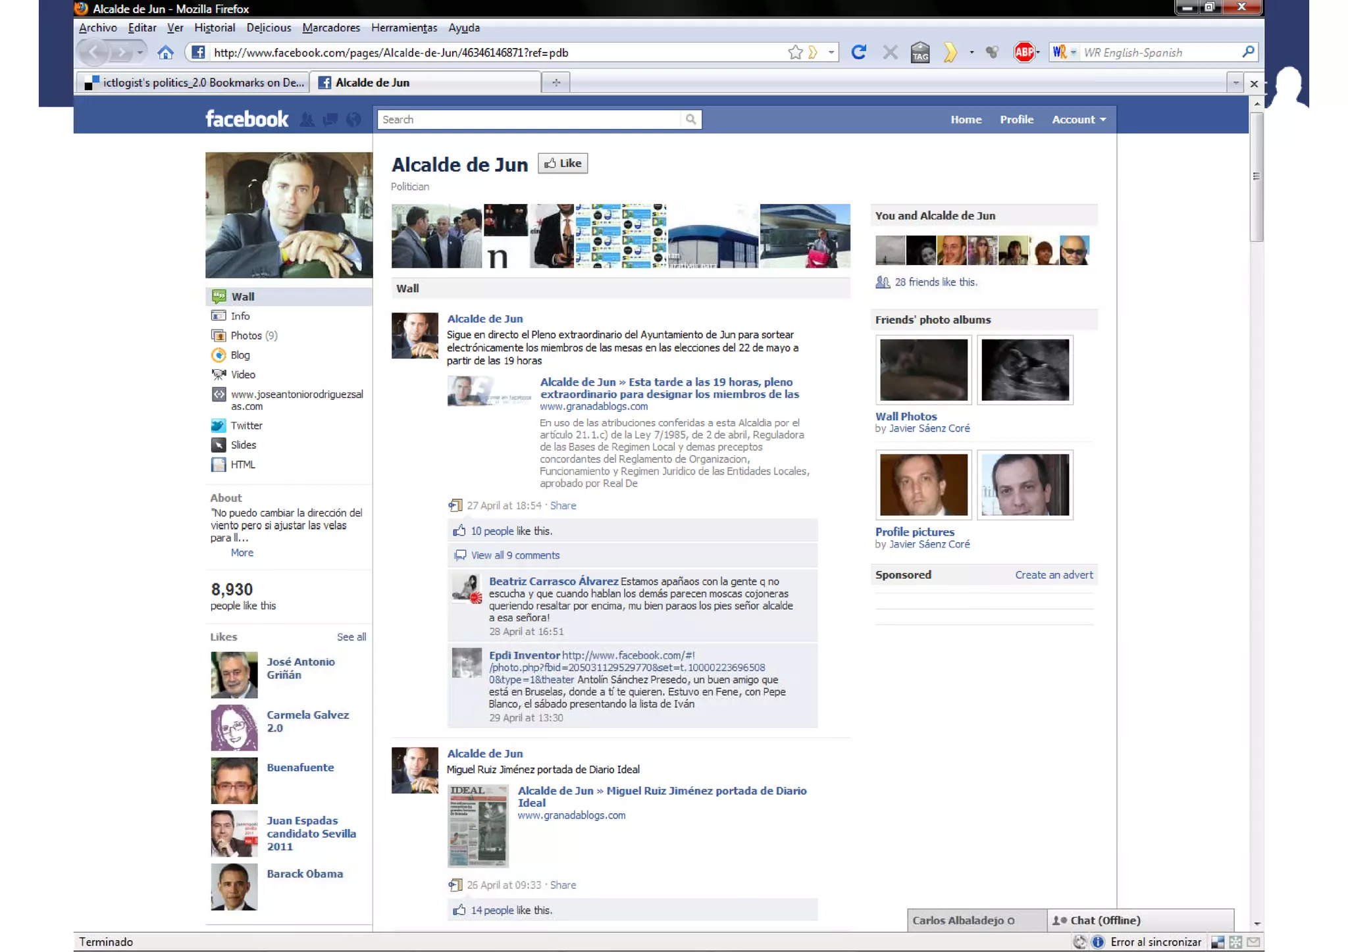
Task: Click the scrollbar down arrow
Action: tap(1257, 924)
